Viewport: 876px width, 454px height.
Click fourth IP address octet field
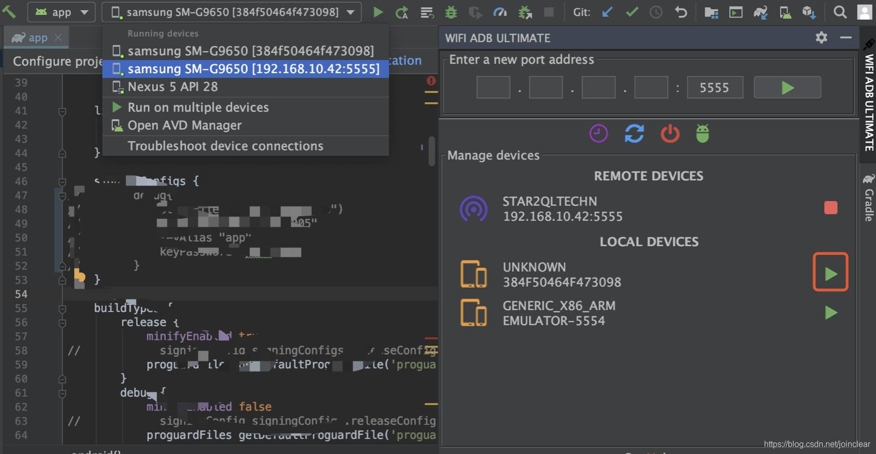point(651,87)
